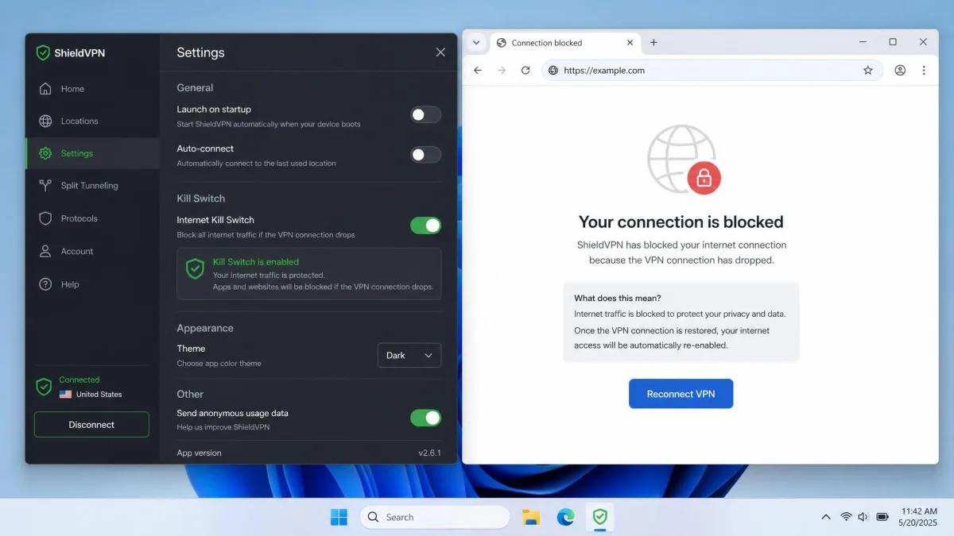Close the ShieldVPN Settings panel

(440, 52)
